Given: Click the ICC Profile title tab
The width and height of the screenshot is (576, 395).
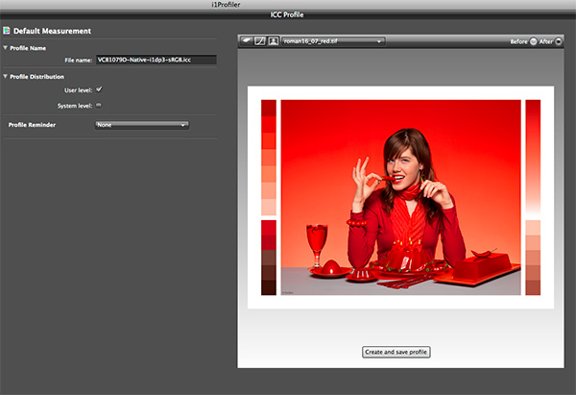Looking at the screenshot, I should pyautogui.click(x=288, y=15).
